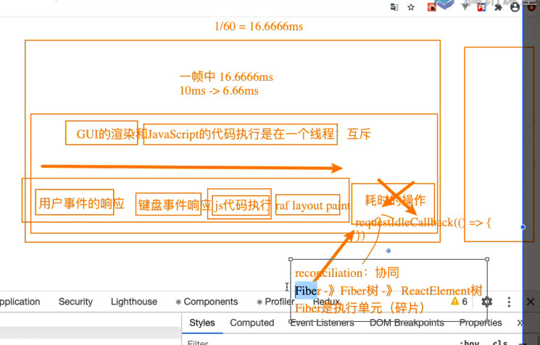Select the Event Listeners tab
This screenshot has width=540, height=345.
click(x=322, y=323)
